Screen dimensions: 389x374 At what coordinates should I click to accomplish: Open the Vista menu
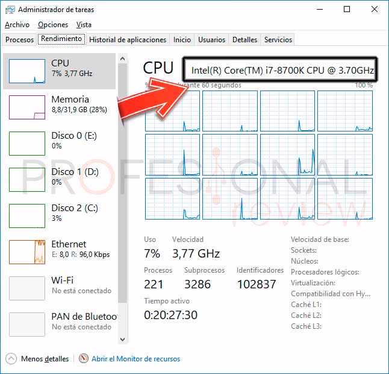84,25
